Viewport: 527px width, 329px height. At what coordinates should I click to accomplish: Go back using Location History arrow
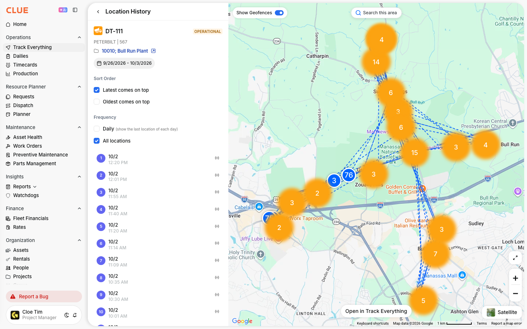point(98,12)
